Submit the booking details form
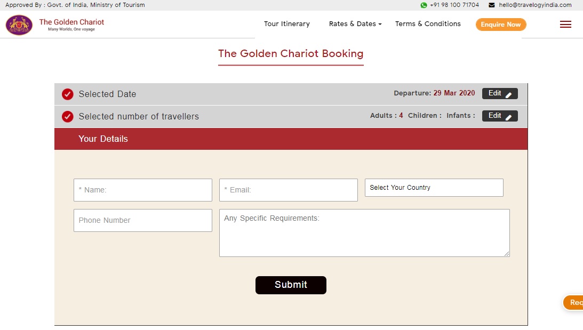Viewport: 583px width, 330px height. 291,285
